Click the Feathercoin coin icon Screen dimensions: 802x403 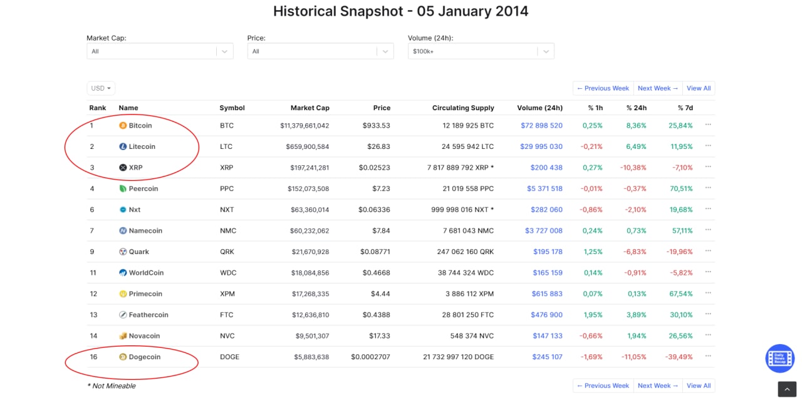[x=123, y=315]
